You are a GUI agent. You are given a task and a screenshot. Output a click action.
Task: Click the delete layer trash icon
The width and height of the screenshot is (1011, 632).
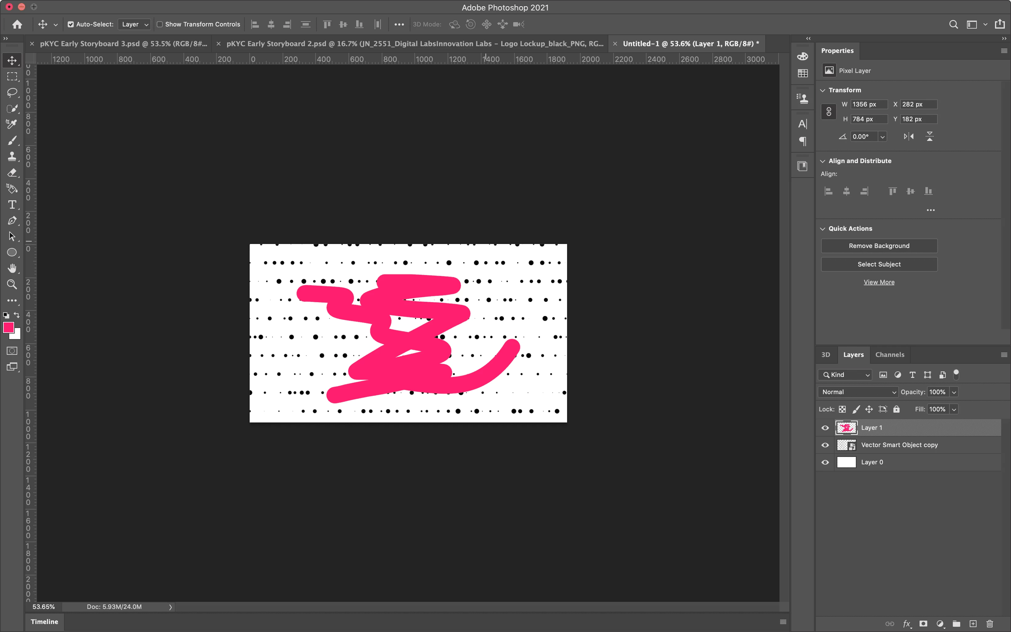990,624
